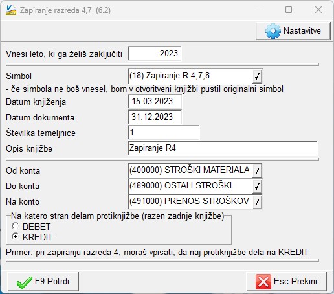Maximize the Zapiranje razreda window

coord(289,10)
